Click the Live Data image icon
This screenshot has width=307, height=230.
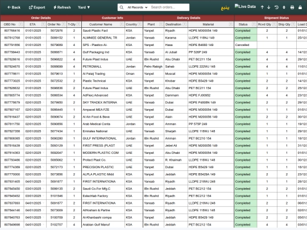tap(245, 6)
